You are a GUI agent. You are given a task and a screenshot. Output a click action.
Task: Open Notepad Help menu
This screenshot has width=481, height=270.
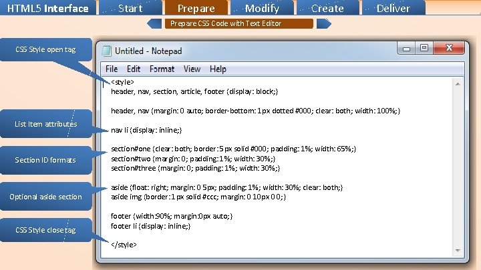[x=218, y=69]
